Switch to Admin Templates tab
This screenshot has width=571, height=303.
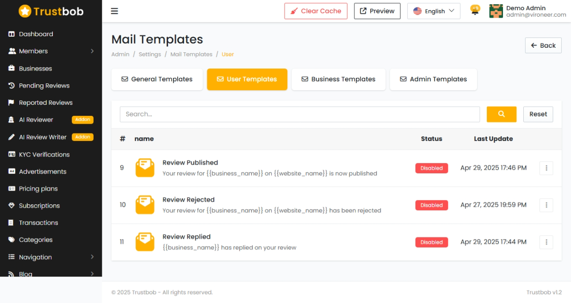(x=434, y=79)
